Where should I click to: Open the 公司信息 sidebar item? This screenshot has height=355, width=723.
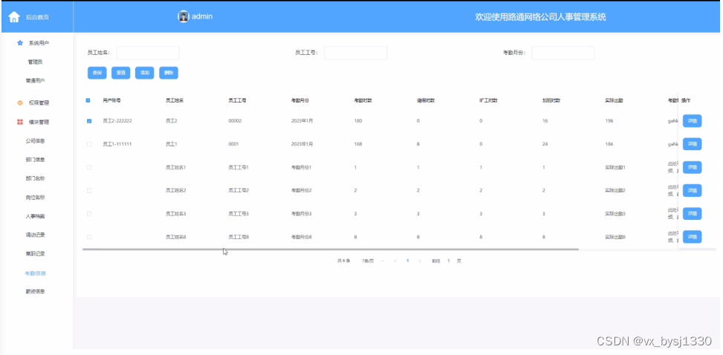[36, 141]
